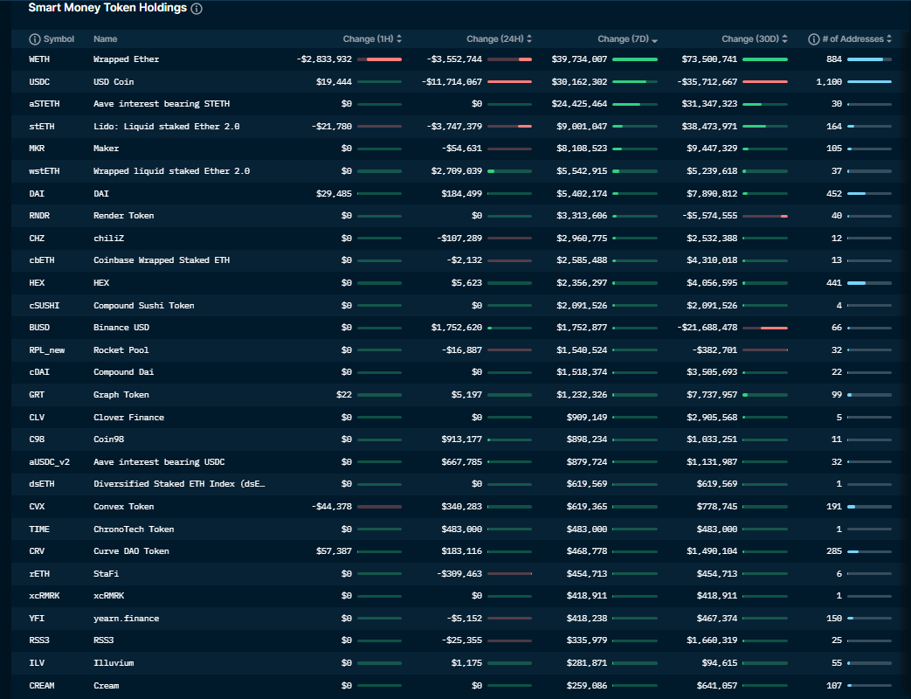911x699 pixels.
Task: Sort by Change (24H) column arrows
Action: 529,39
